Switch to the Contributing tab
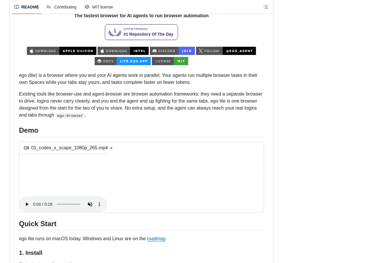Screen dimensions: 374x263 pyautogui.click(x=61, y=7)
